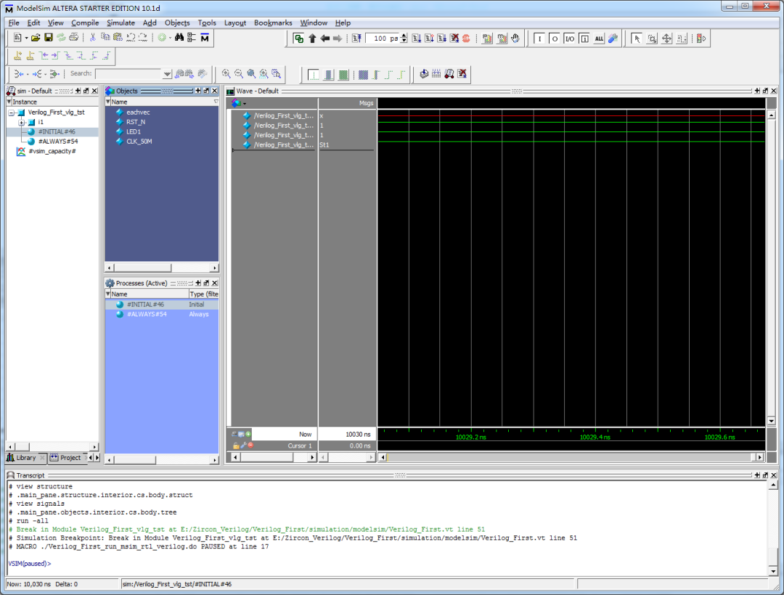This screenshot has height=595, width=784.
Task: Click the Find binoculars icon
Action: pyautogui.click(x=179, y=38)
